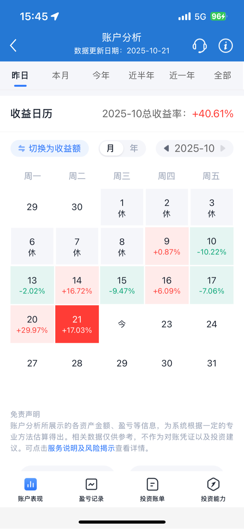Open 盈亏记录 chart icon

[x=91, y=484]
